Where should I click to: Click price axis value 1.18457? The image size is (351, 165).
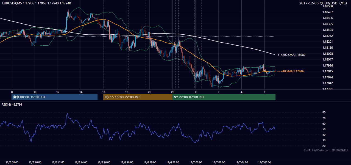coord(328,12)
